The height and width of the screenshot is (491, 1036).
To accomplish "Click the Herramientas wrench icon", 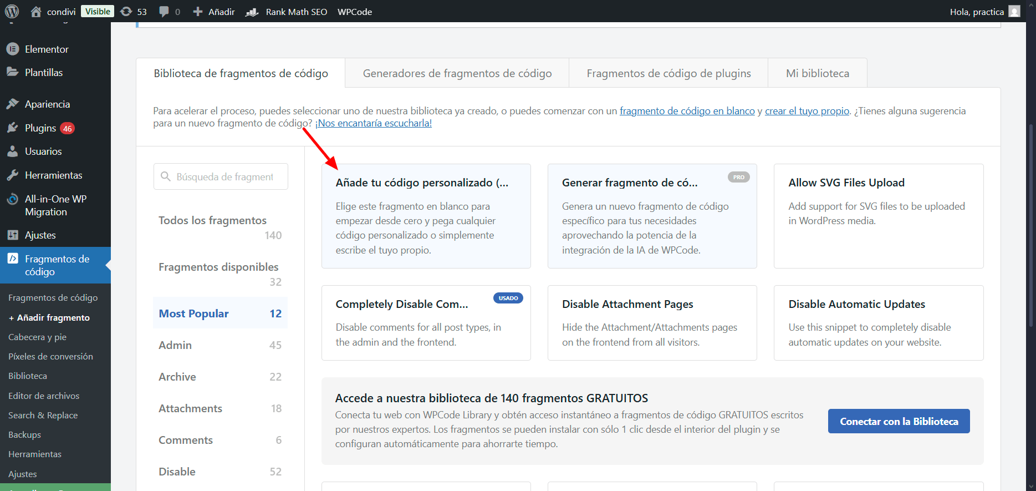I will (x=13, y=175).
